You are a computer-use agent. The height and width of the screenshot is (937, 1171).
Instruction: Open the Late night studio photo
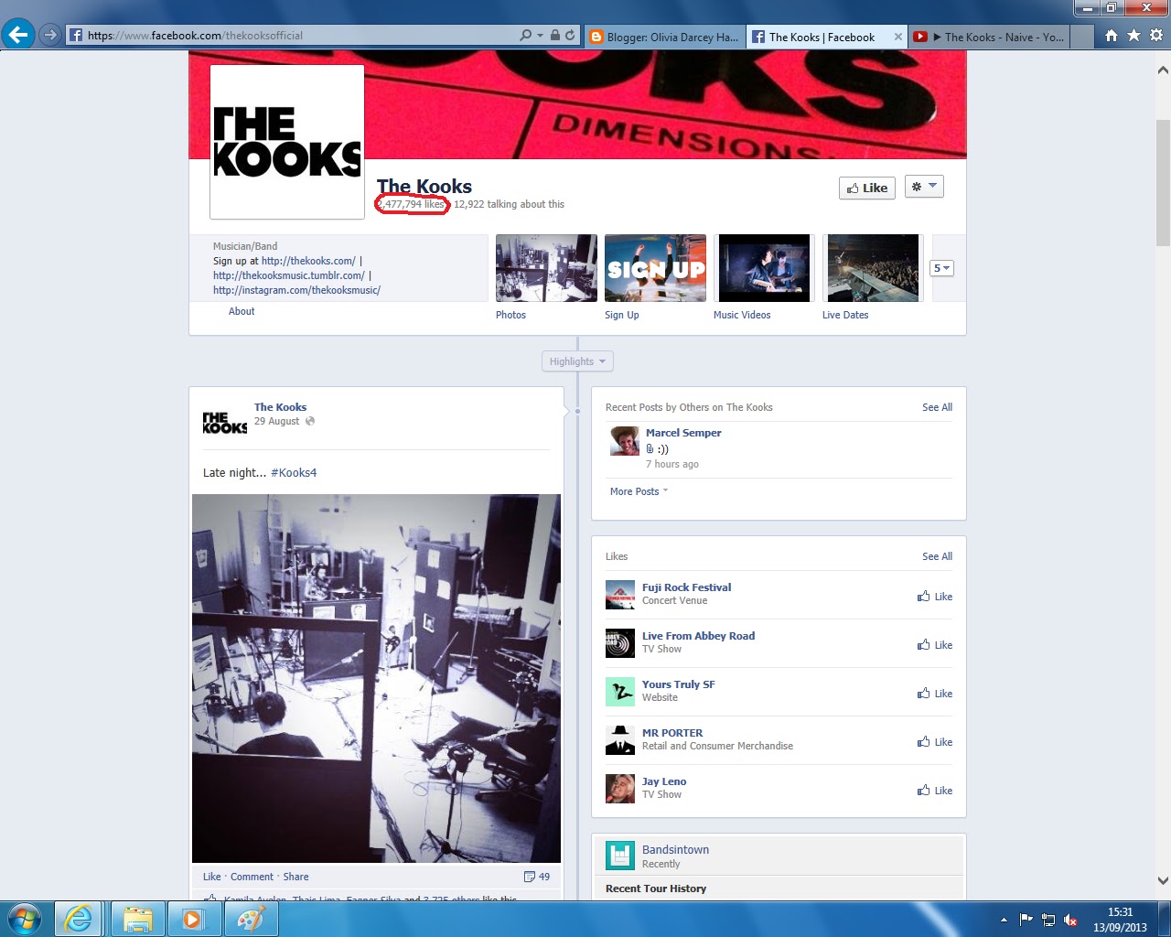click(376, 679)
